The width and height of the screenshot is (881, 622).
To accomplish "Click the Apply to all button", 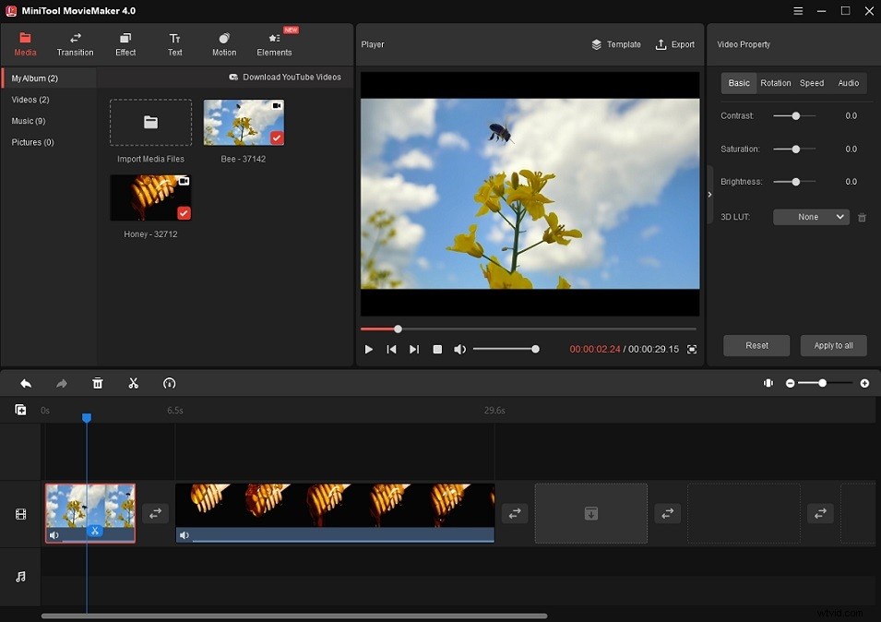I will coord(833,345).
